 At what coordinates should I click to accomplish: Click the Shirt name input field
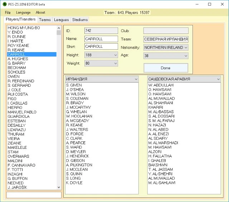point(101,47)
